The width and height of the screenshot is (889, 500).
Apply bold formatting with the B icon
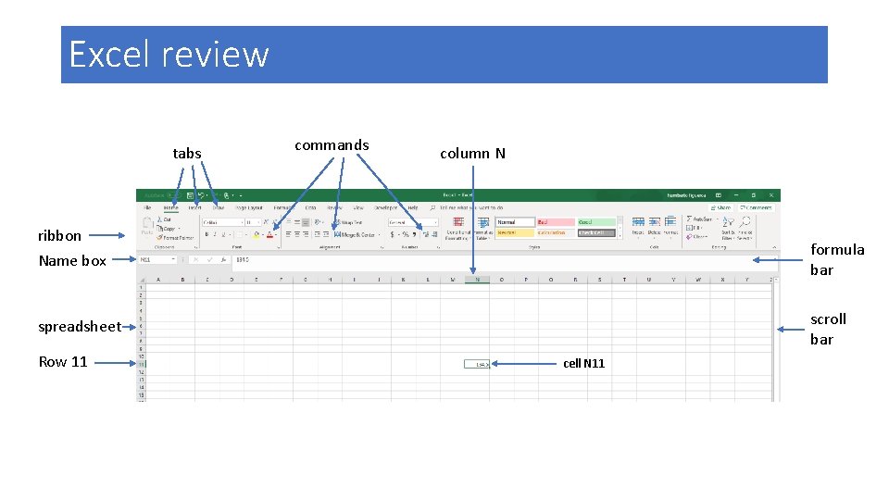coord(207,234)
